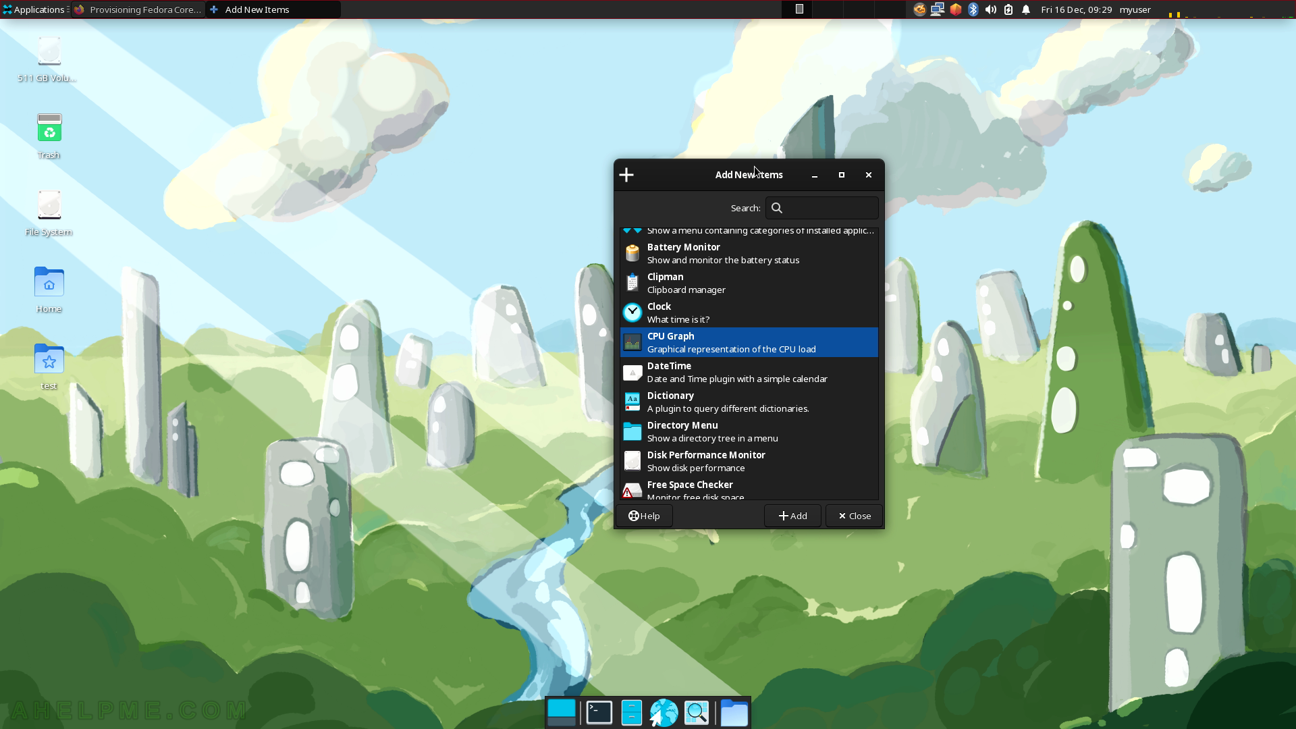Select the first workspace in the switcher
This screenshot has height=729, width=1296.
[799, 9]
